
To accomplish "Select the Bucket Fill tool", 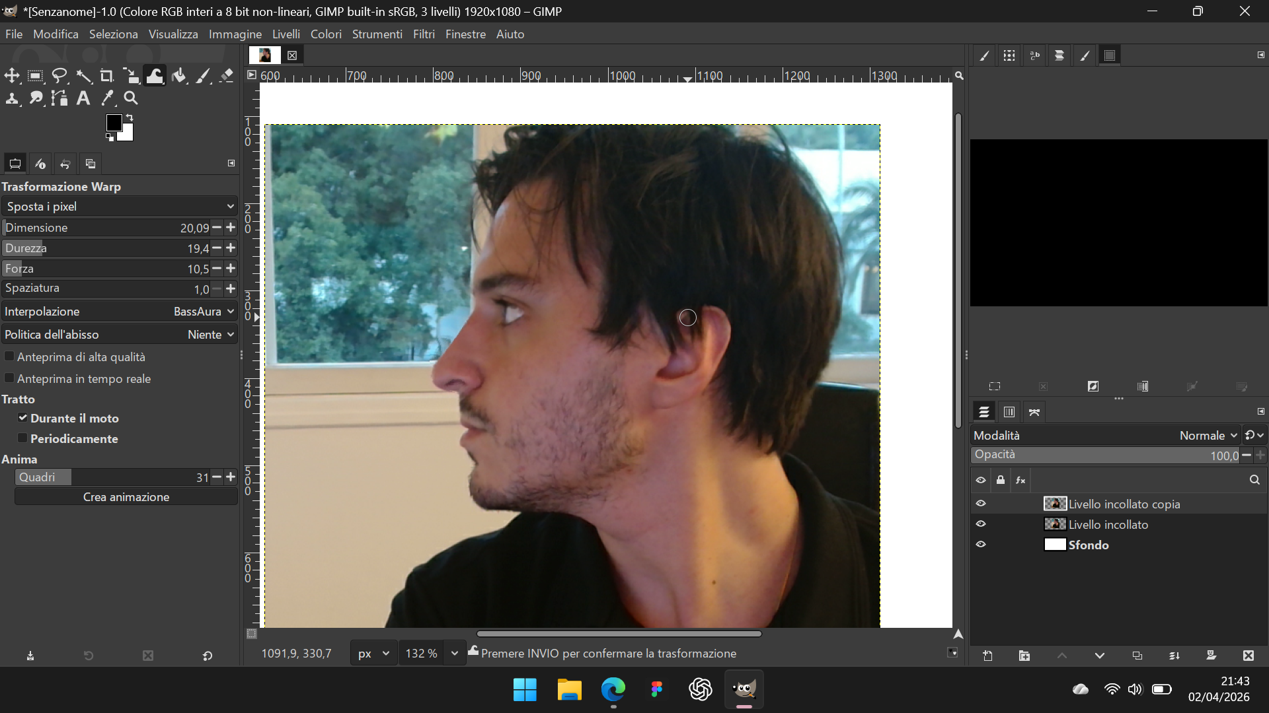I will (178, 76).
